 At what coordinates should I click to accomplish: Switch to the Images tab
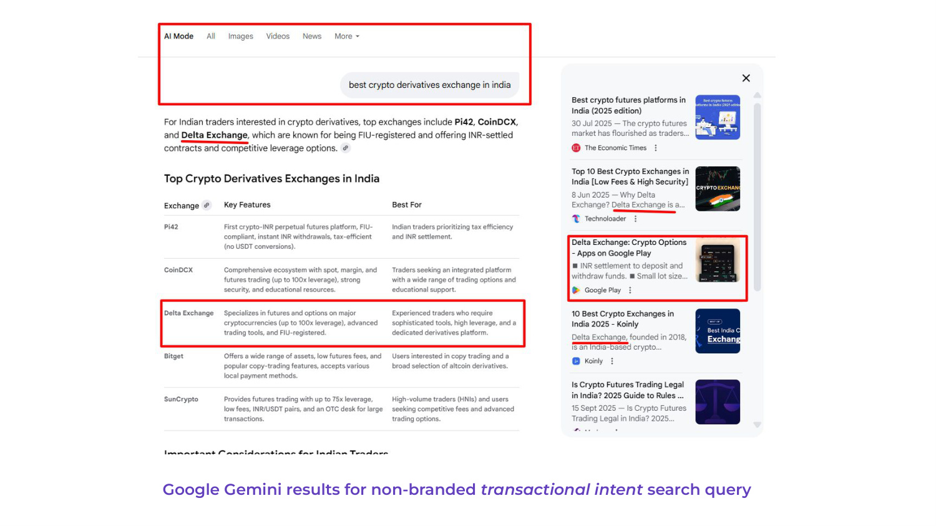[x=240, y=36]
